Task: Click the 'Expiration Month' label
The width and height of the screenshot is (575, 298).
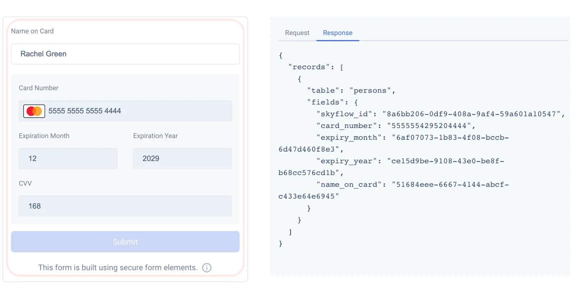Action: click(44, 136)
